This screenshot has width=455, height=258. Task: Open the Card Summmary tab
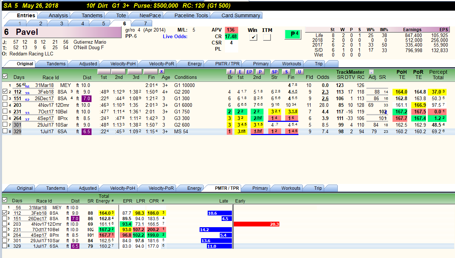pyautogui.click(x=241, y=15)
